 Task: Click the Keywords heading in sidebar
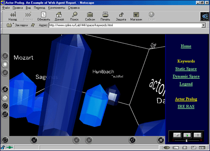[x=186, y=61]
